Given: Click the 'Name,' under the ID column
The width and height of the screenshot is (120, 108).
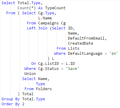Looking at the screenshot, I should (74, 33).
